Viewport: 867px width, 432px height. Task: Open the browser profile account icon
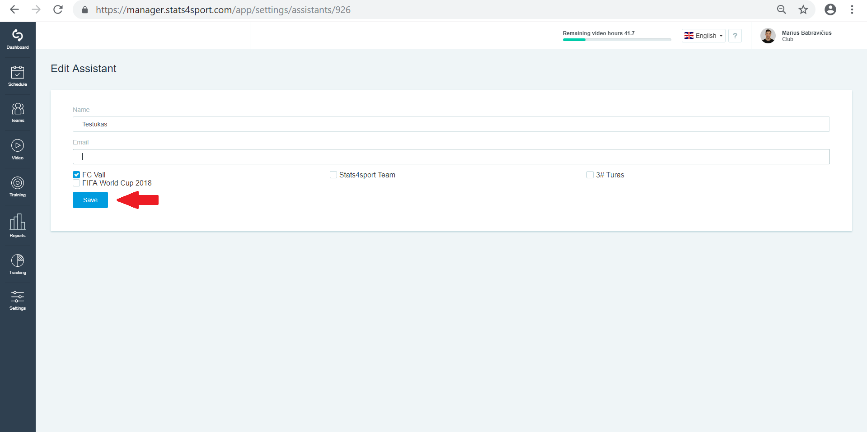click(x=830, y=9)
